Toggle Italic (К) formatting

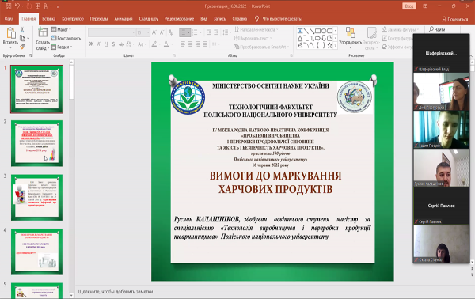(x=99, y=44)
